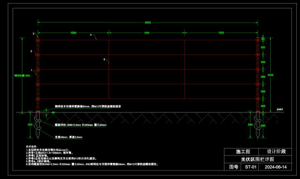Image resolution: width=300 pixels, height=179 pixels.
Task: Click callout number 5 near vertical bar
Action: pos(104,59)
